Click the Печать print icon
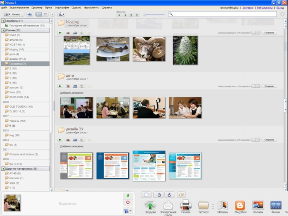Image resolution: width=288 pixels, height=216 pixels. pos(186,207)
